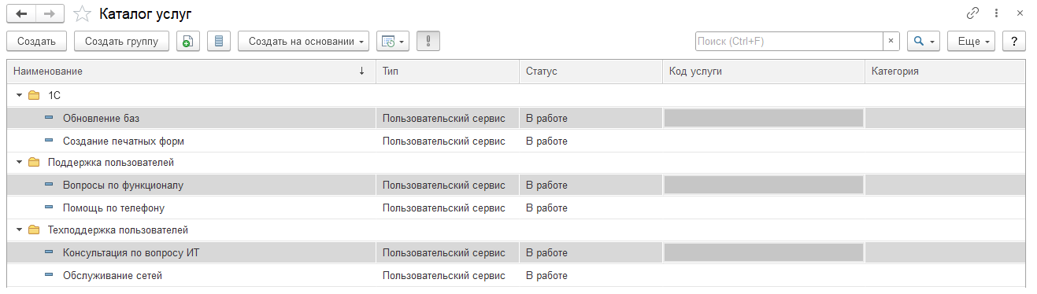Create new item by copying icon
This screenshot has width=1037, height=294.
coord(188,41)
